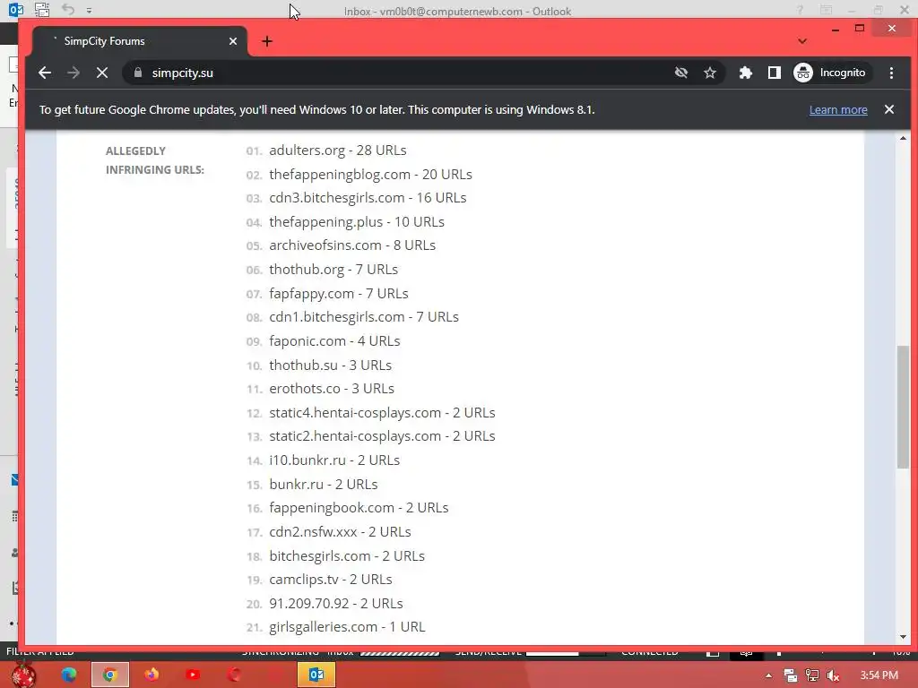Click the Outlook app icon in title bar

[x=16, y=10]
